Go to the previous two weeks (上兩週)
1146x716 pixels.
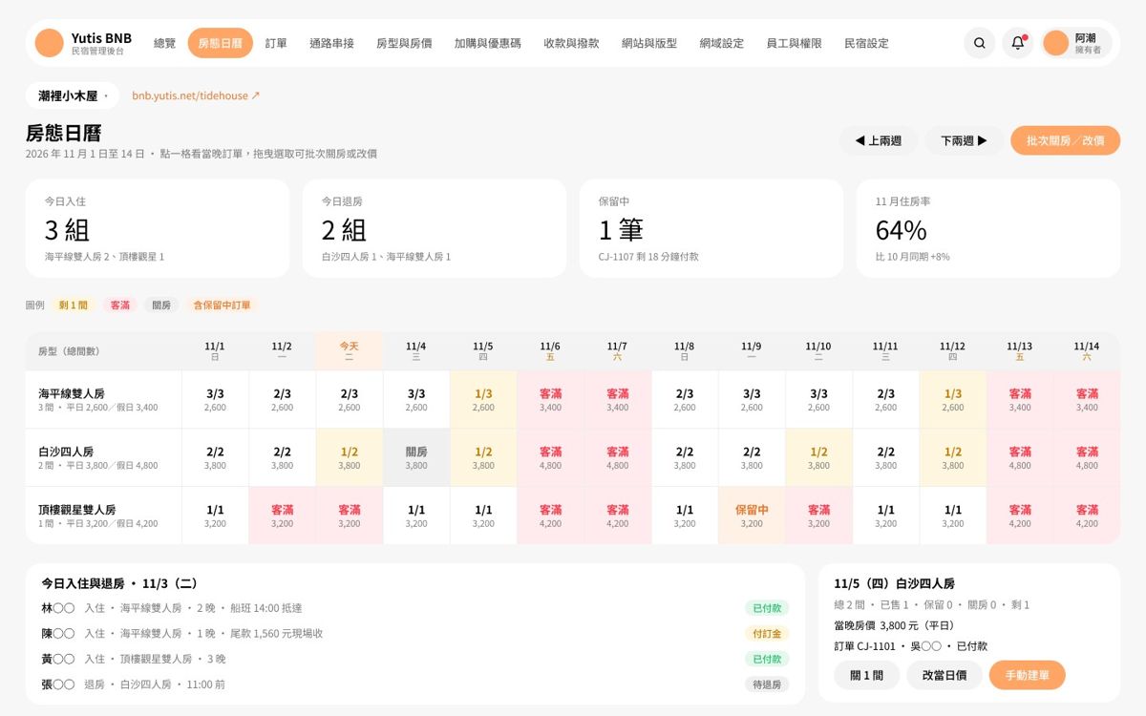tap(879, 140)
